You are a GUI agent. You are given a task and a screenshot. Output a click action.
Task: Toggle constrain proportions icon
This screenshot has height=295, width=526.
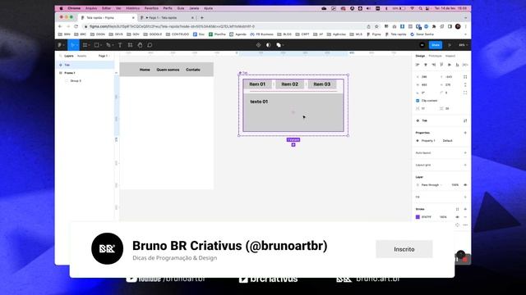click(x=465, y=85)
